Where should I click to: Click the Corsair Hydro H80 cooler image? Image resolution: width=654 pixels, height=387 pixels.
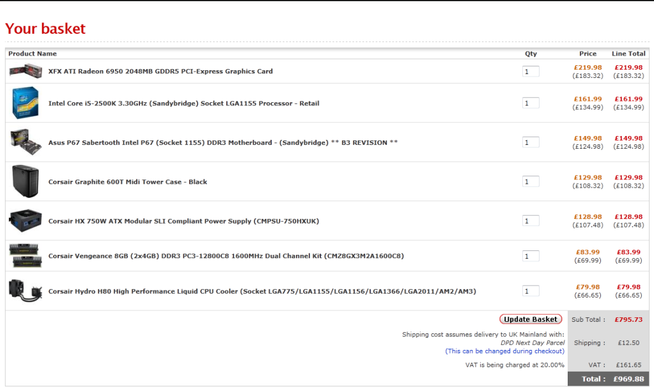(x=26, y=291)
